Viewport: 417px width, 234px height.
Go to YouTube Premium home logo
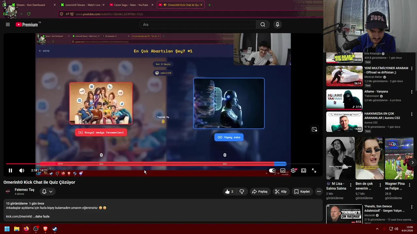coord(27,25)
